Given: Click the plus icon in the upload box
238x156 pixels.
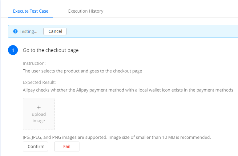Looking at the screenshot, I should (39, 107).
